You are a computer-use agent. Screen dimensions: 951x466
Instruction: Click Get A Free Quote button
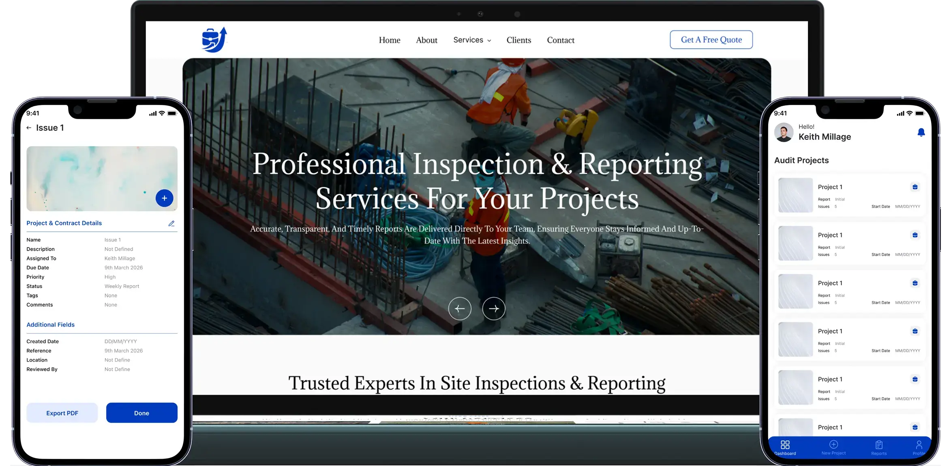coord(711,40)
